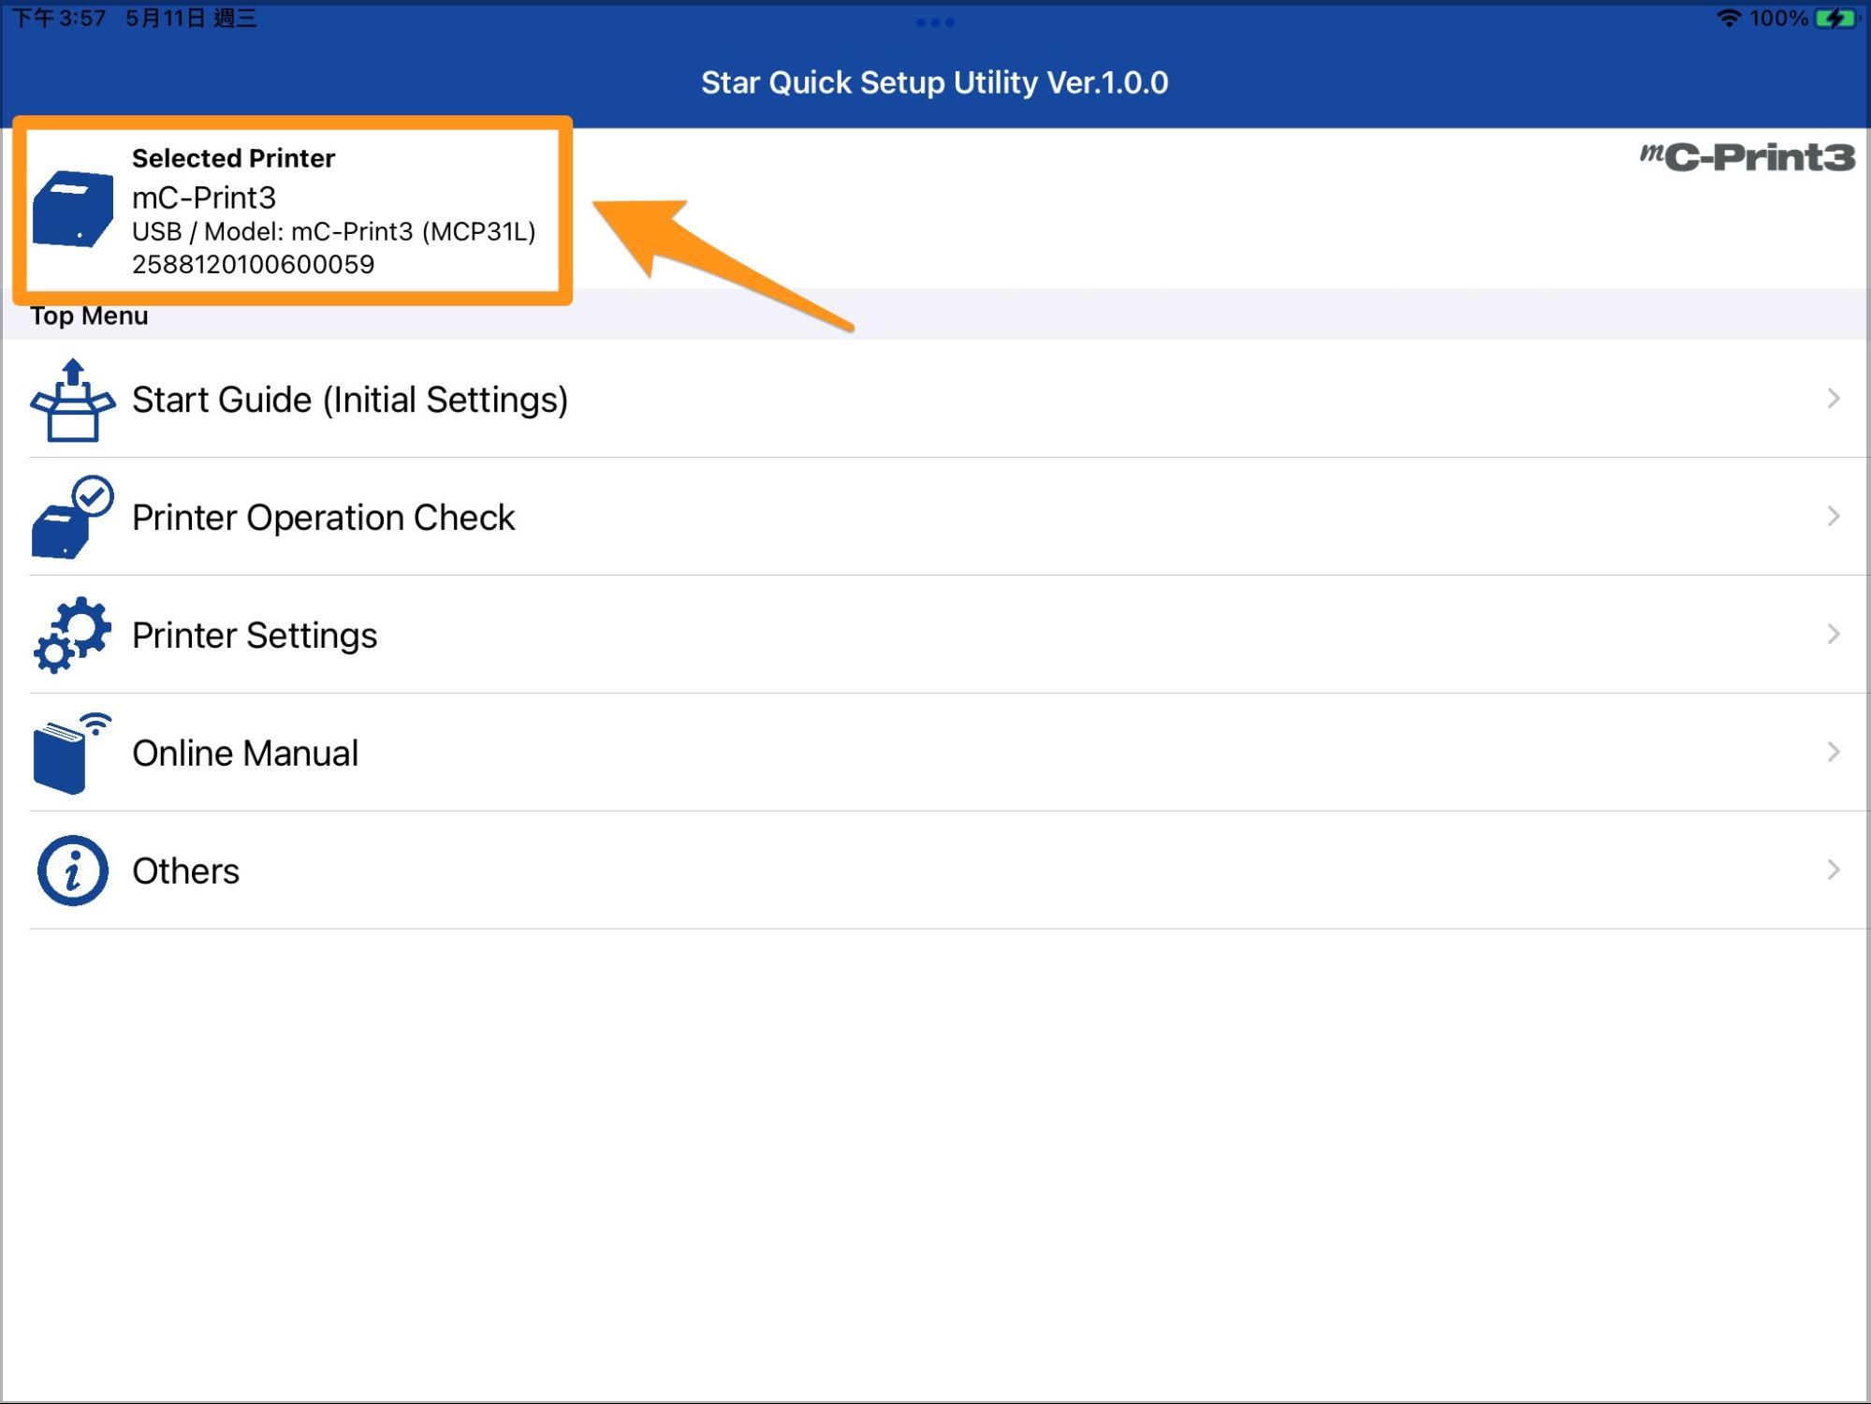Click the Top Menu section header
Viewport: 1871px width, 1404px height.
[89, 315]
